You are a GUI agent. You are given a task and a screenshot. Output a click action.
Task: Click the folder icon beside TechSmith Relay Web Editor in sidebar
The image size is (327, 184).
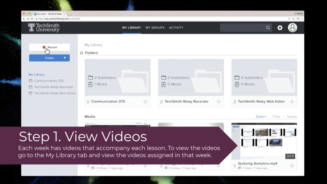[31, 93]
